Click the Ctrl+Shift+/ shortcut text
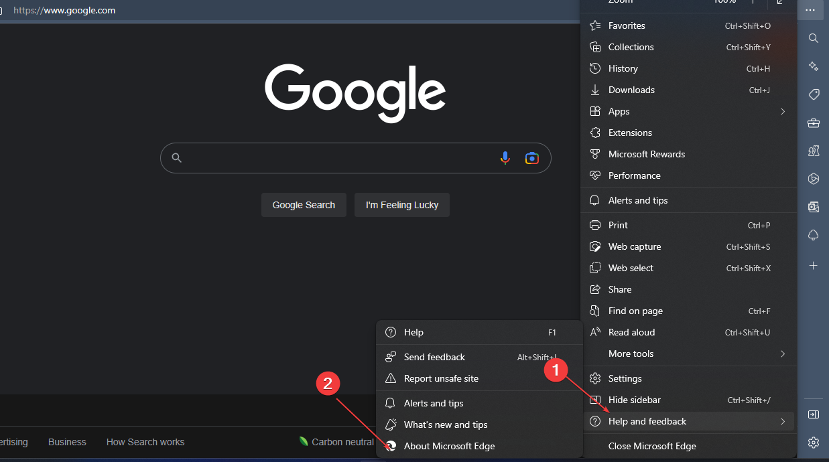829x462 pixels. (749, 400)
